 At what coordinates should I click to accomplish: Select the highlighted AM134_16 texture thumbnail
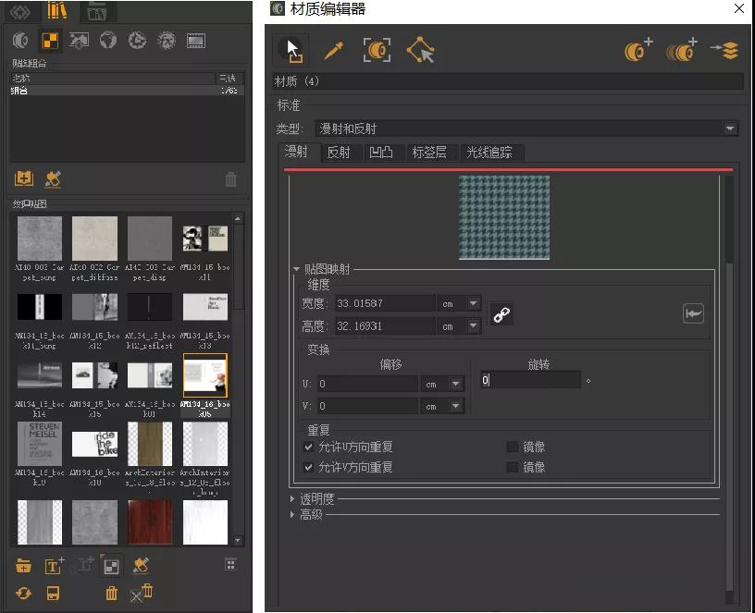[x=205, y=375]
